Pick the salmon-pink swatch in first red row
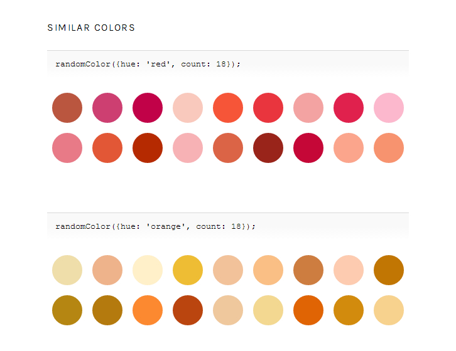 308,108
